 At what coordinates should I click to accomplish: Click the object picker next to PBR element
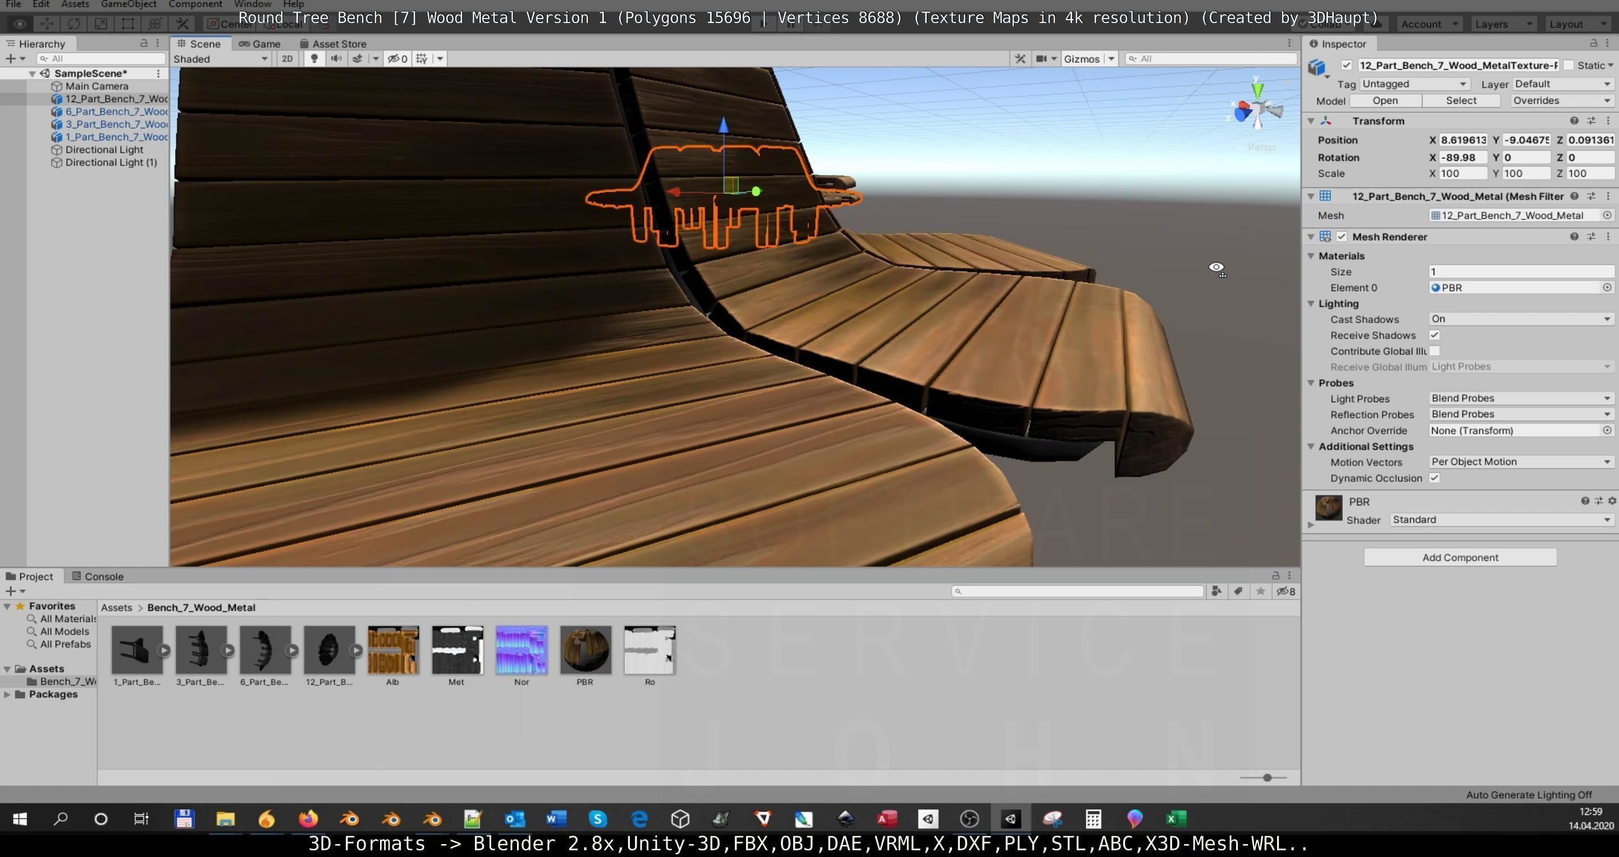tap(1607, 288)
